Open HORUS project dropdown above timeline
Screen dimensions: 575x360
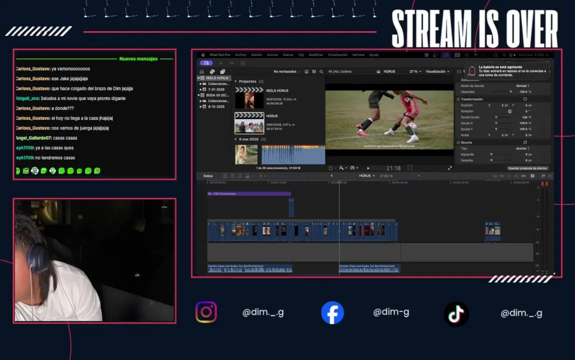(367, 176)
